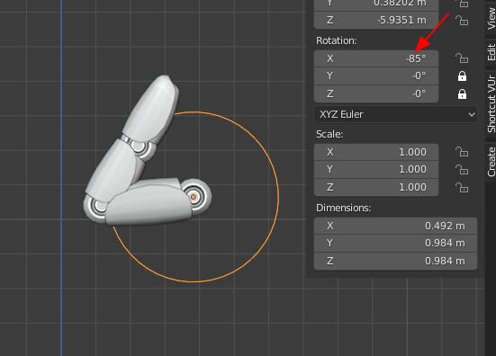Edit Dimensions X value 0.492 m
This screenshot has height=356, width=496.
395,226
